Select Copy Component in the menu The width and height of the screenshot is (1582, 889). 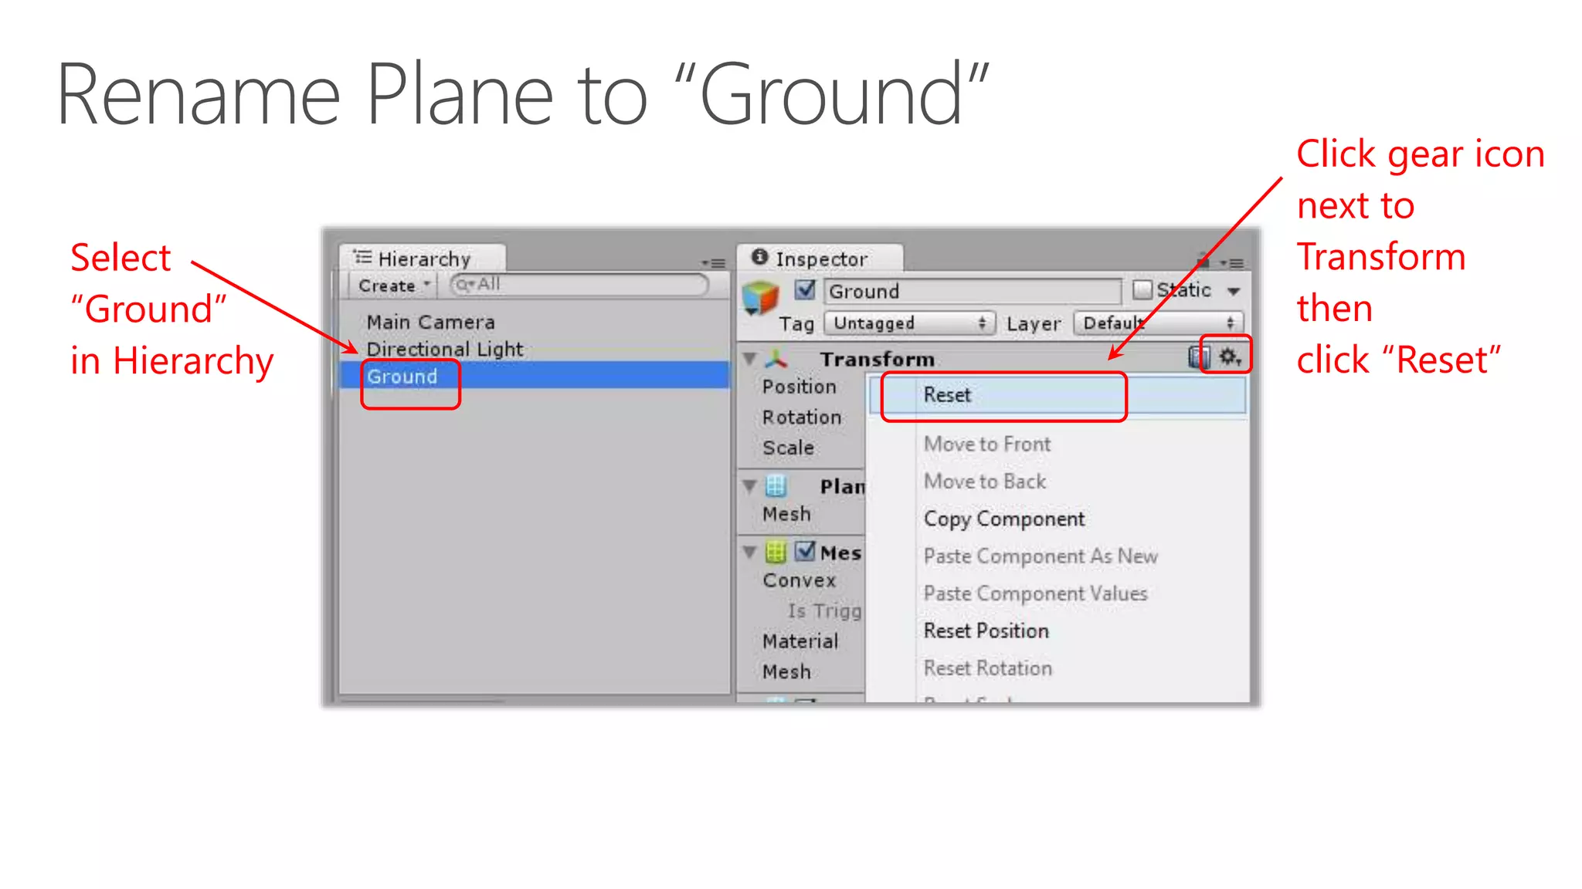pos(1004,519)
